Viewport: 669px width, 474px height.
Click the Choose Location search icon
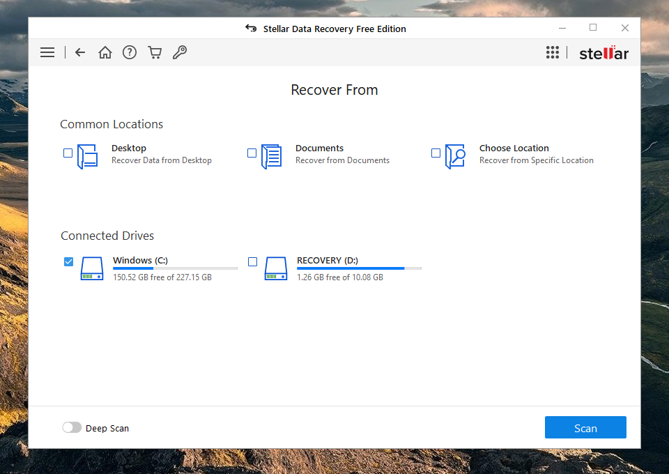[455, 156]
